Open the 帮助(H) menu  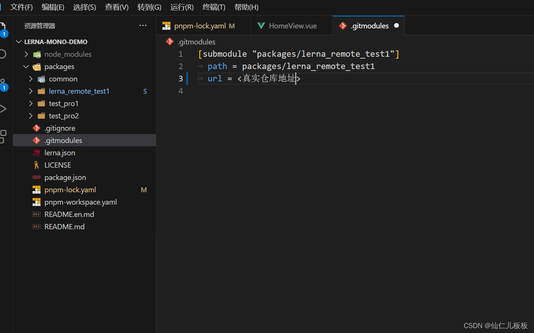coord(246,7)
